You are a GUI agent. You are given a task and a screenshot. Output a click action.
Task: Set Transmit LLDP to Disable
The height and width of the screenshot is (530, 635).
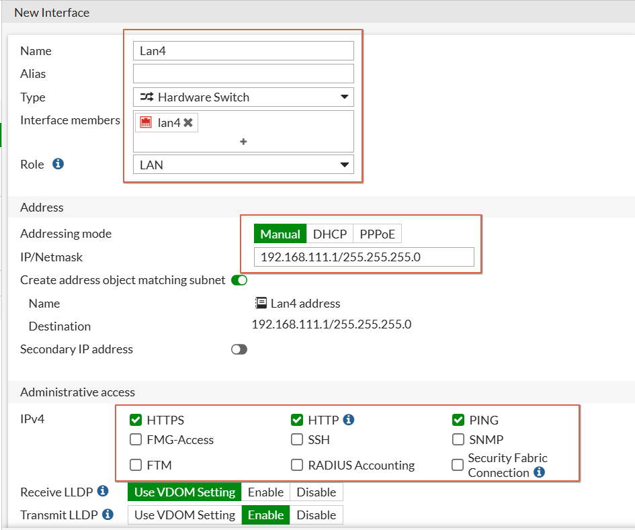316,515
